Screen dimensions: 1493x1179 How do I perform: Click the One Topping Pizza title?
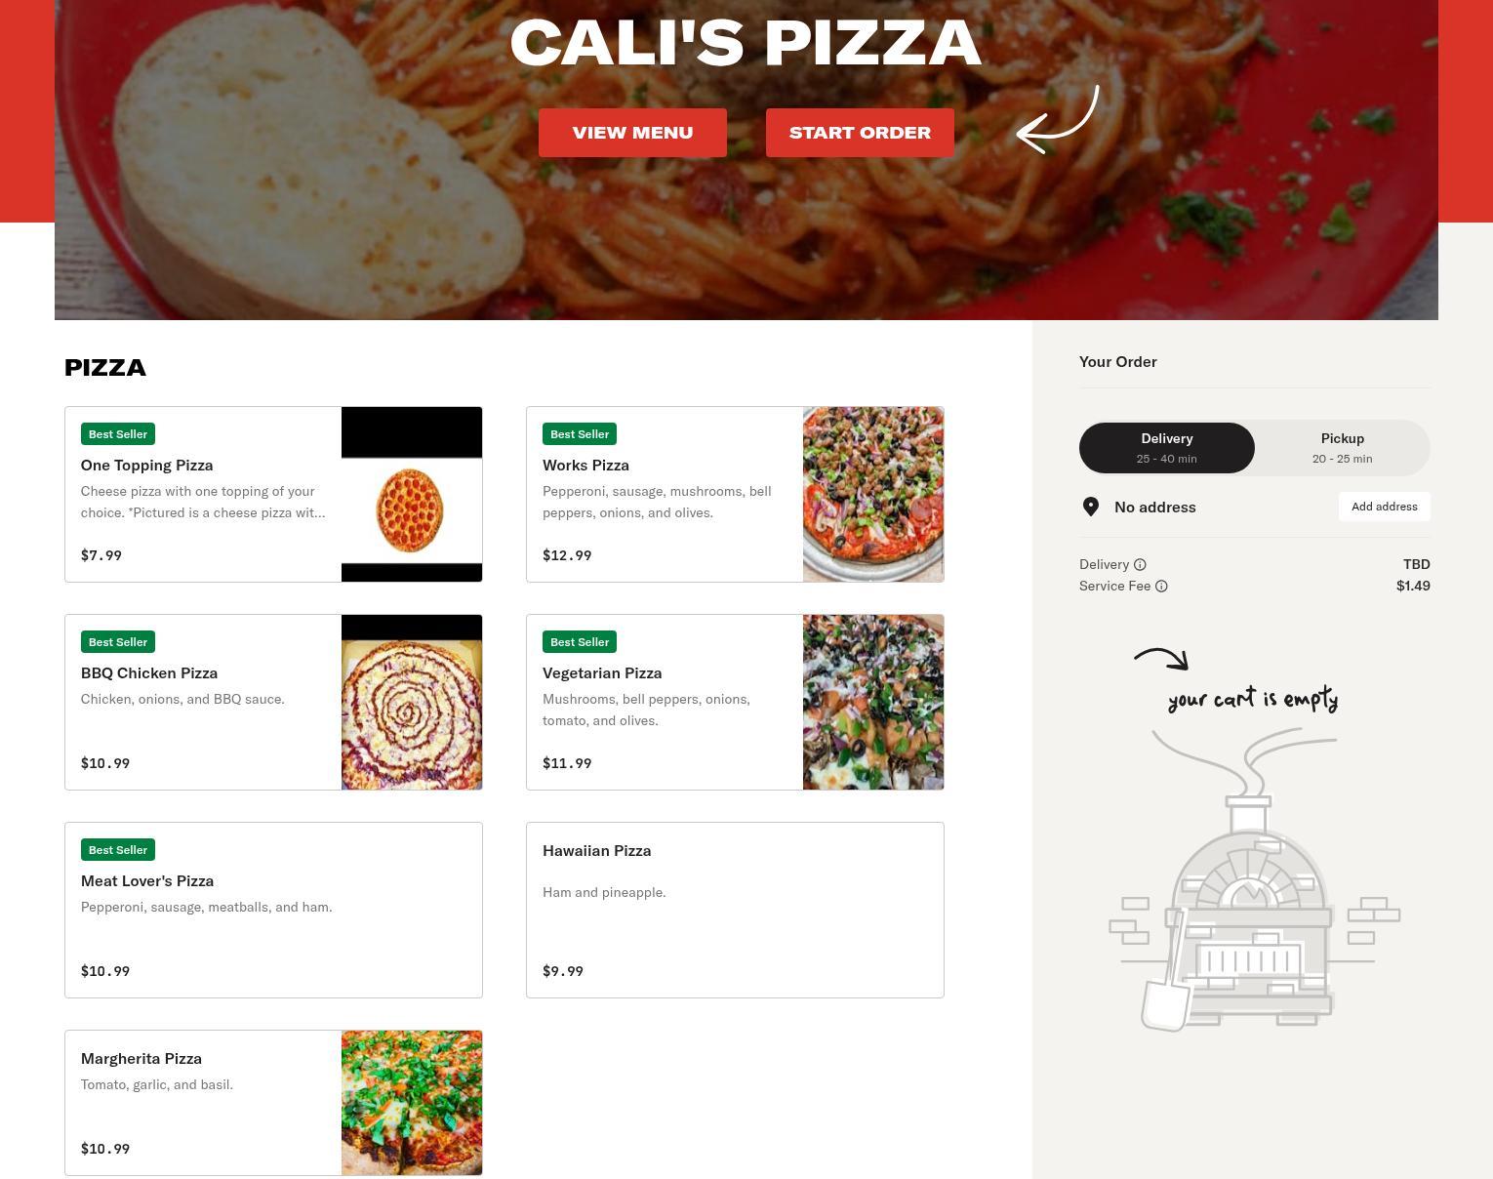[146, 466]
